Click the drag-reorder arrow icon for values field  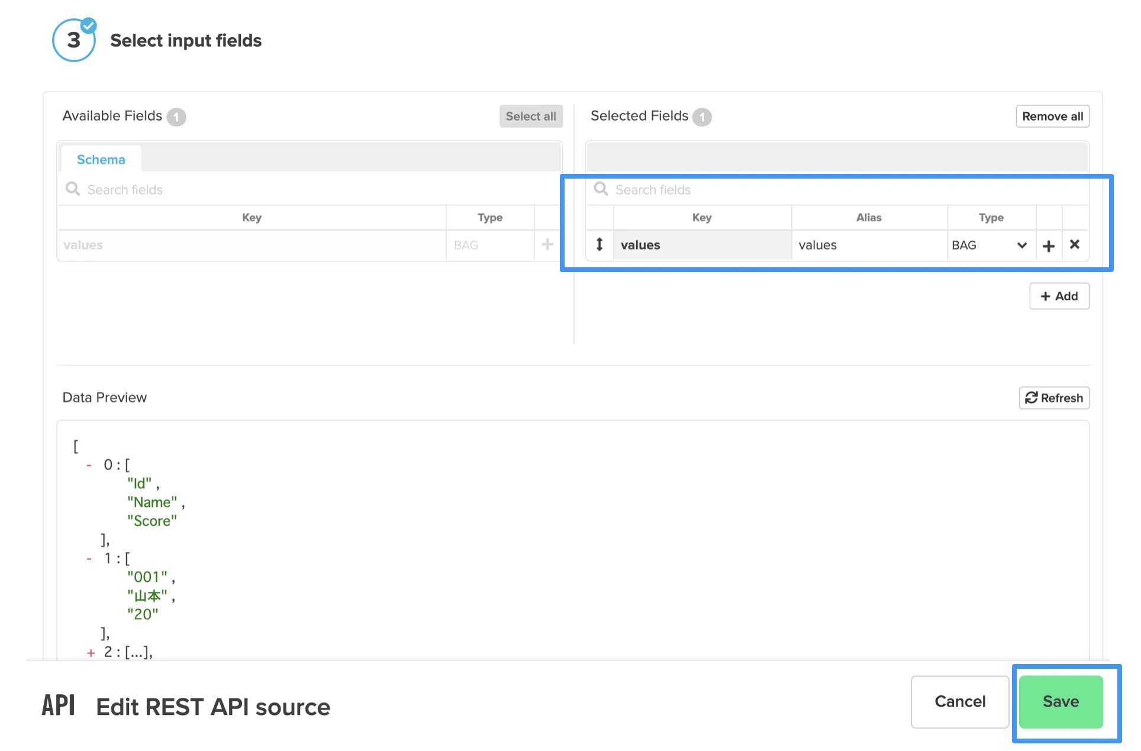click(x=599, y=244)
